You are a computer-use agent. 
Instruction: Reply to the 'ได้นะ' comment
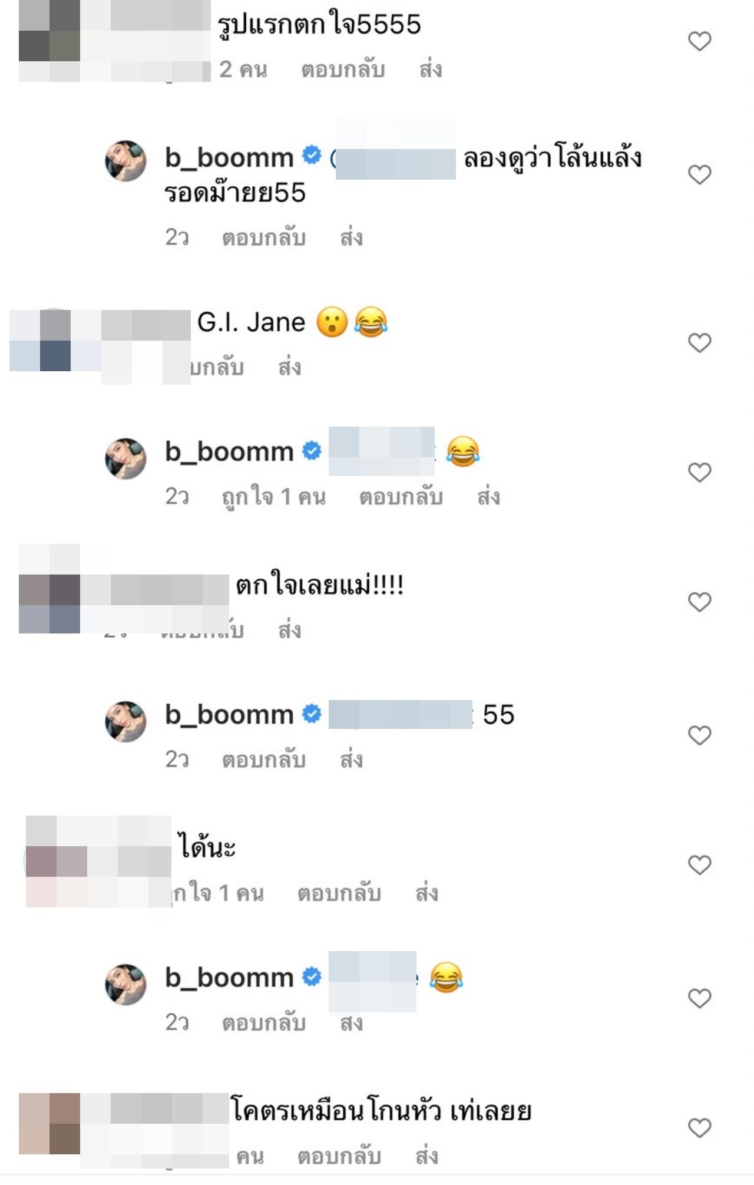tap(339, 893)
